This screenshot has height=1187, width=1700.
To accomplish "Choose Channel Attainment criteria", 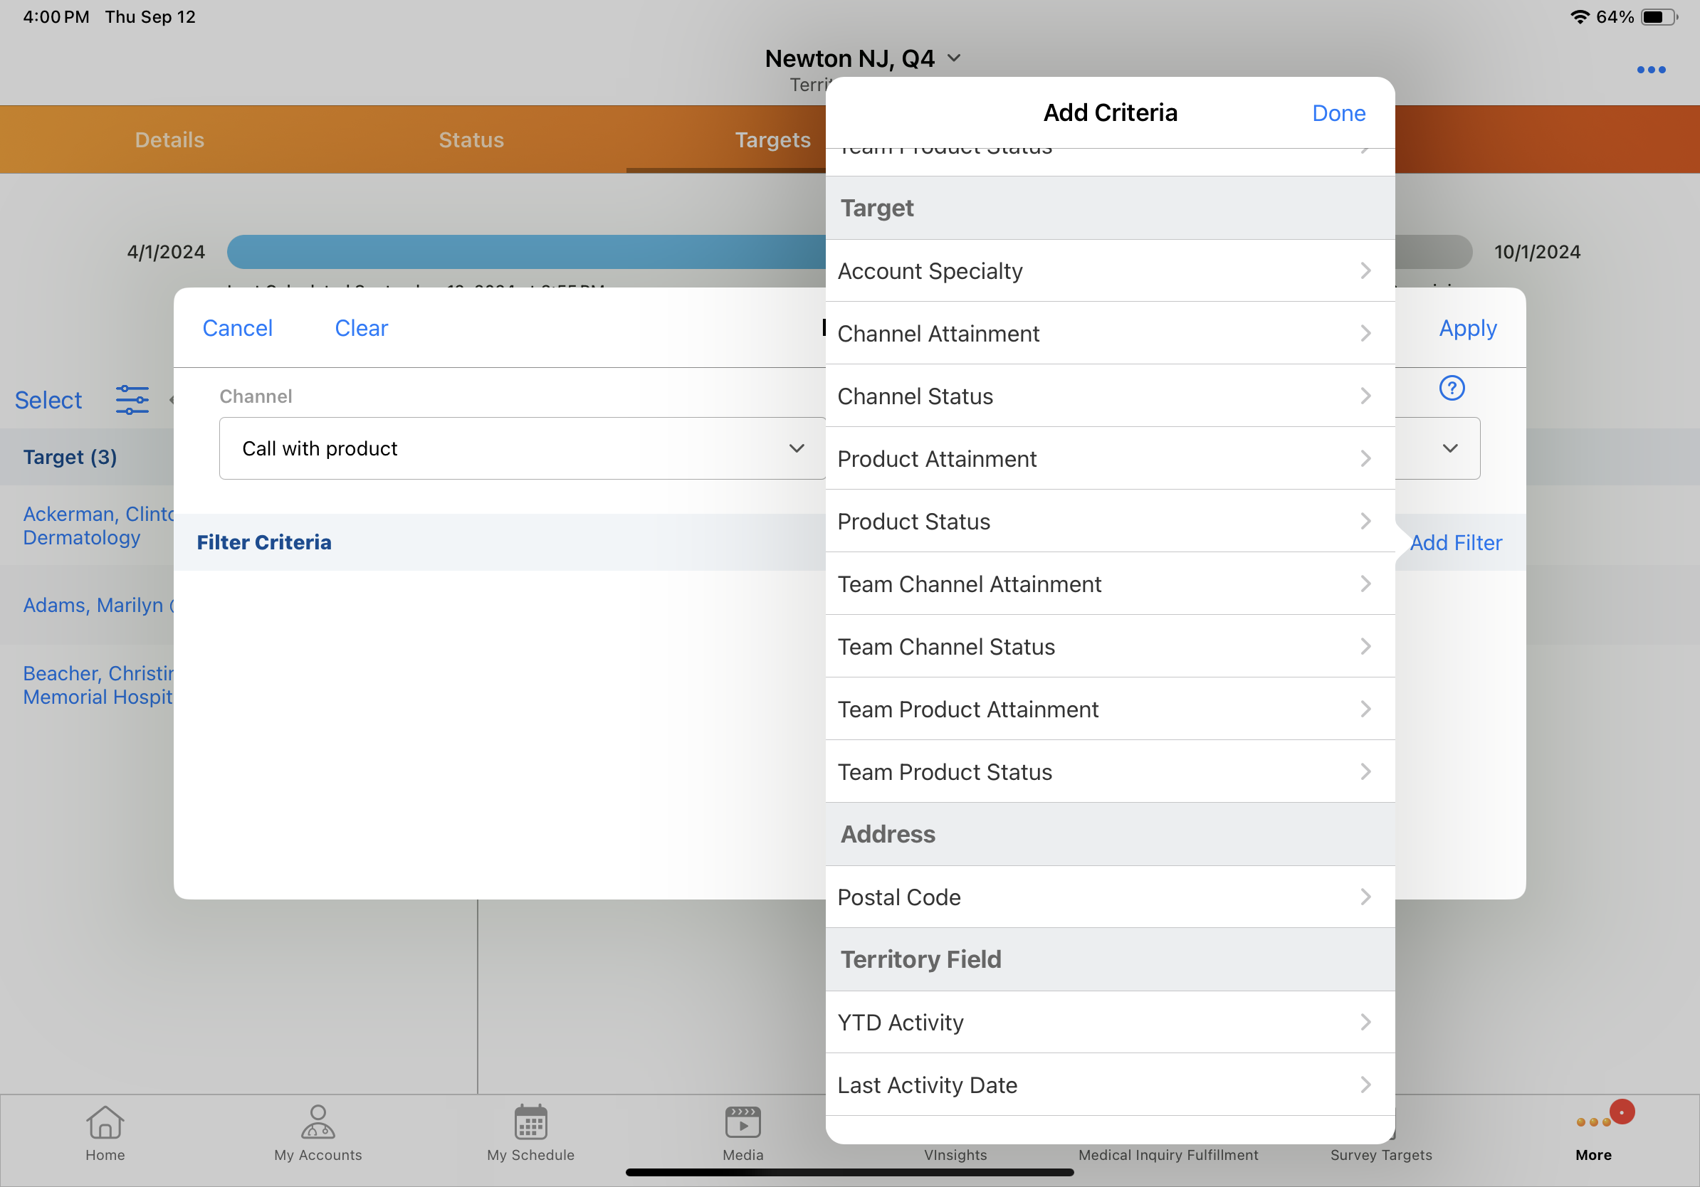I will click(x=1109, y=334).
